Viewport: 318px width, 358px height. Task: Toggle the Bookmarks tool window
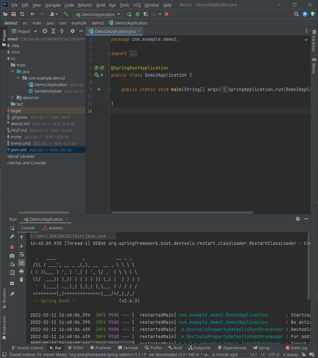click(x=4, y=327)
